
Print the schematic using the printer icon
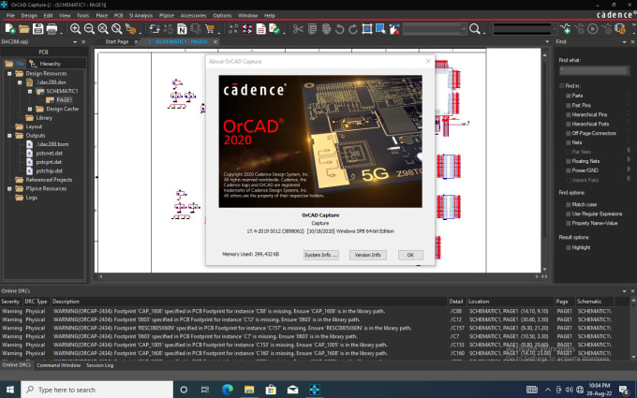[x=52, y=29]
